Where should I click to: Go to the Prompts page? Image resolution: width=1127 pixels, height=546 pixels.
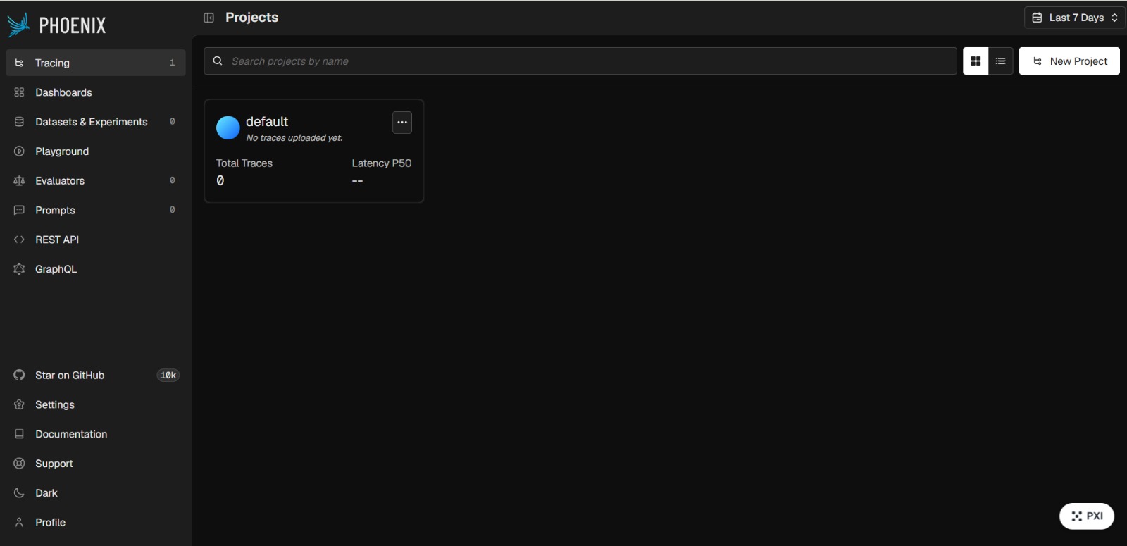96,210
